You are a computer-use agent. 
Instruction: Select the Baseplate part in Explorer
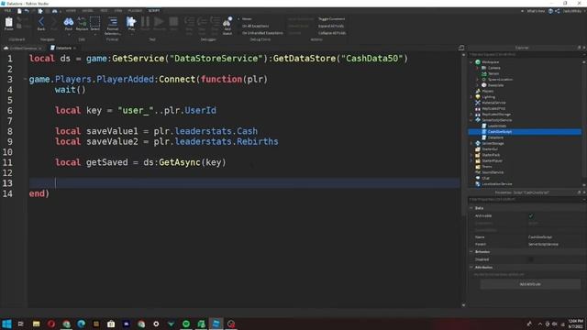tap(493, 85)
